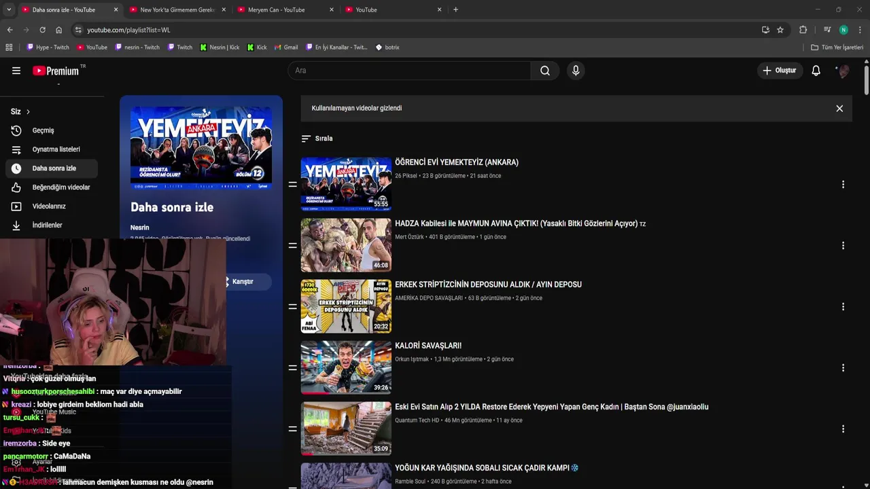Screen dimensions: 870x489
Task: Open Geçmiş history in sidebar
Action: (x=52, y=130)
